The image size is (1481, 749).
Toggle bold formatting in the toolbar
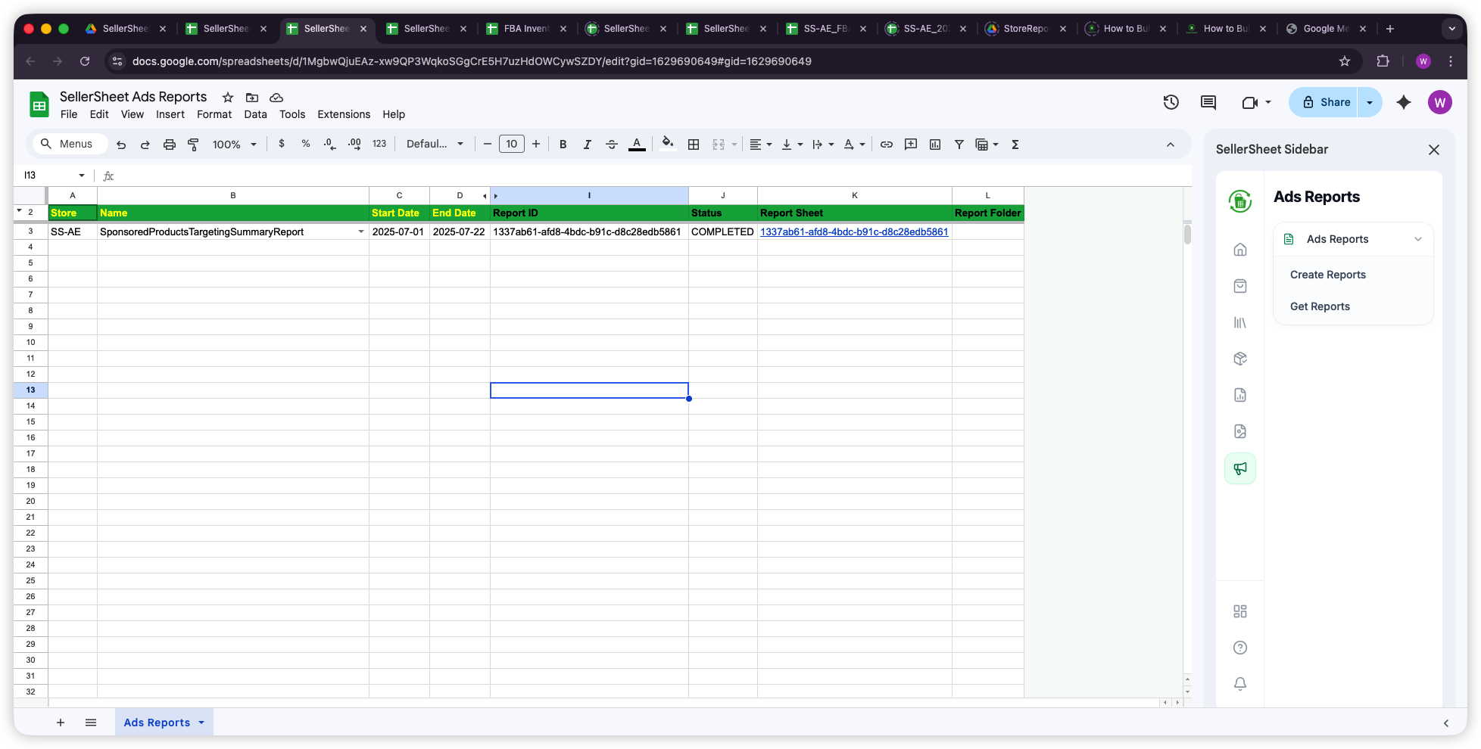[x=563, y=144]
